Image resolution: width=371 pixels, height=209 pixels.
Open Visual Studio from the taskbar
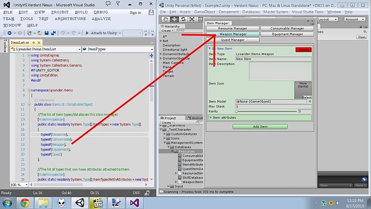pyautogui.click(x=134, y=203)
